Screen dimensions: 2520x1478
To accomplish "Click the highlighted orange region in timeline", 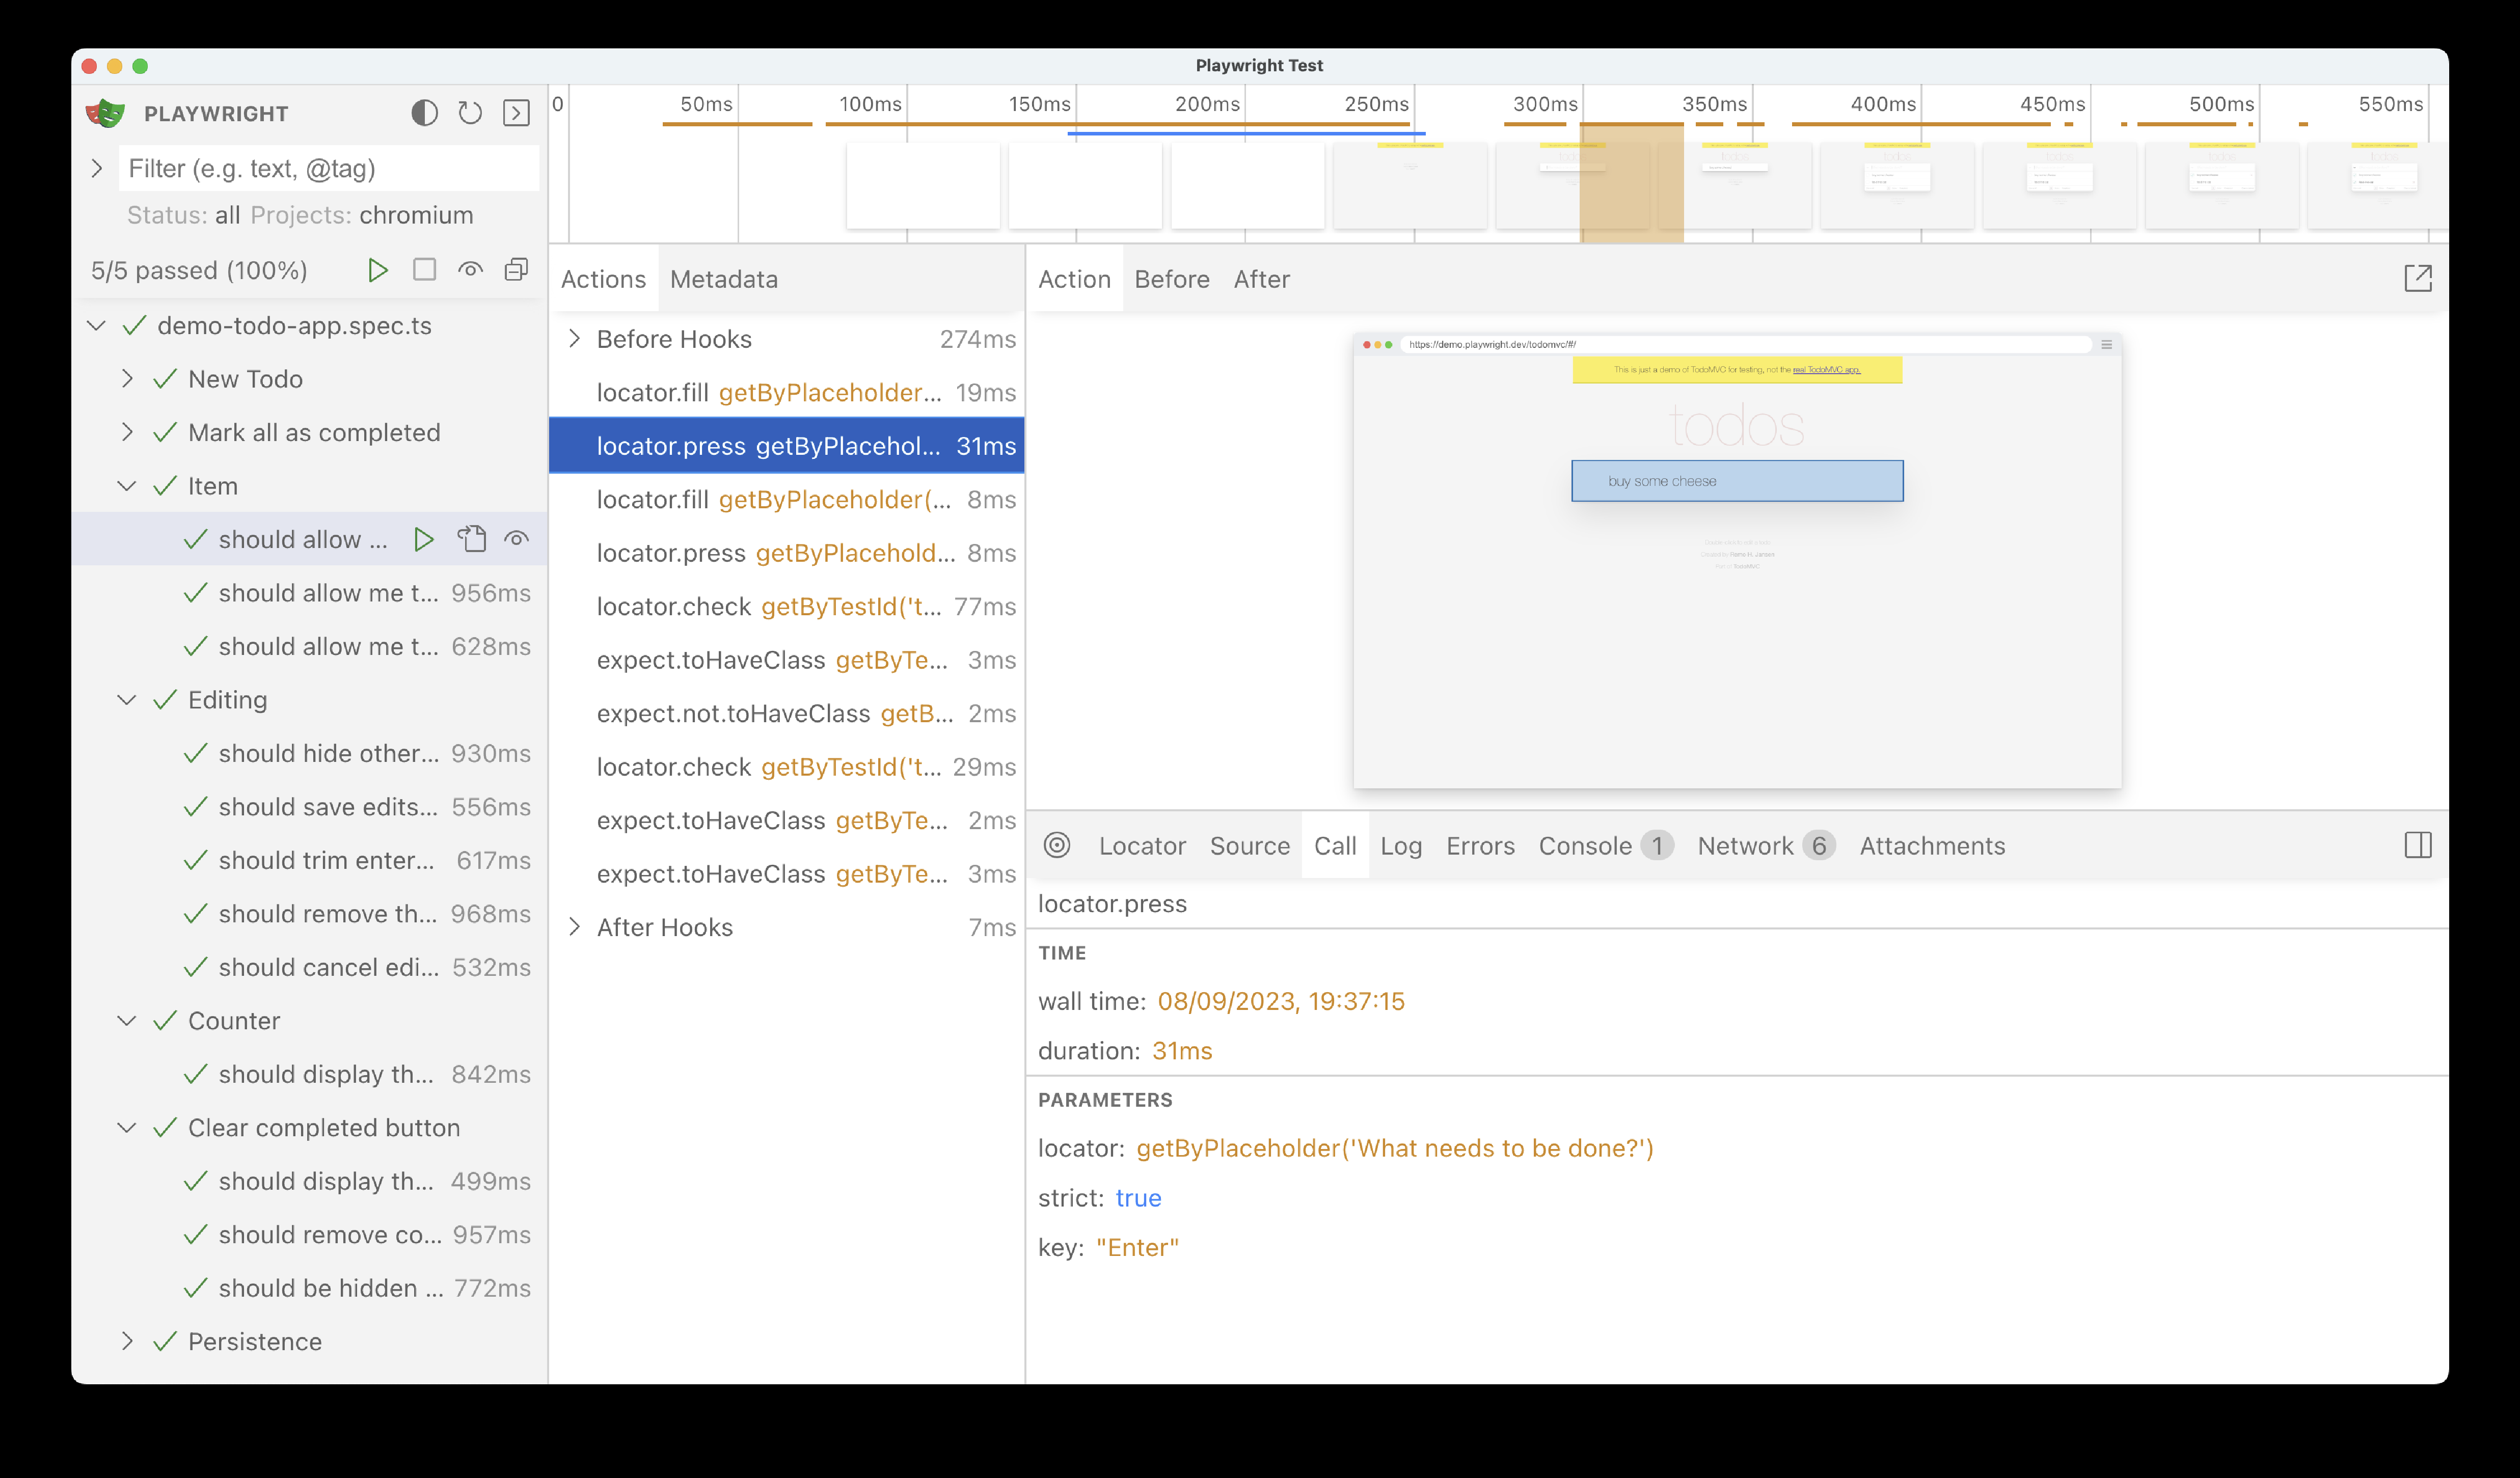I will pyautogui.click(x=1631, y=182).
